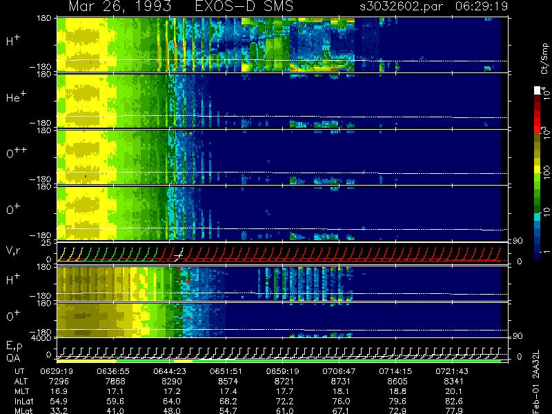Click the 'MLT' row header
Image resolution: width=552 pixels, height=414 pixels.
(x=21, y=391)
